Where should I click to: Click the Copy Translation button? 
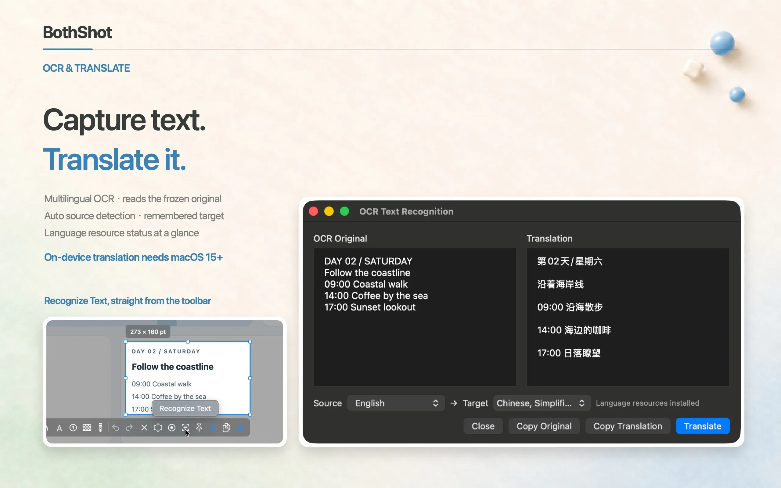point(628,426)
